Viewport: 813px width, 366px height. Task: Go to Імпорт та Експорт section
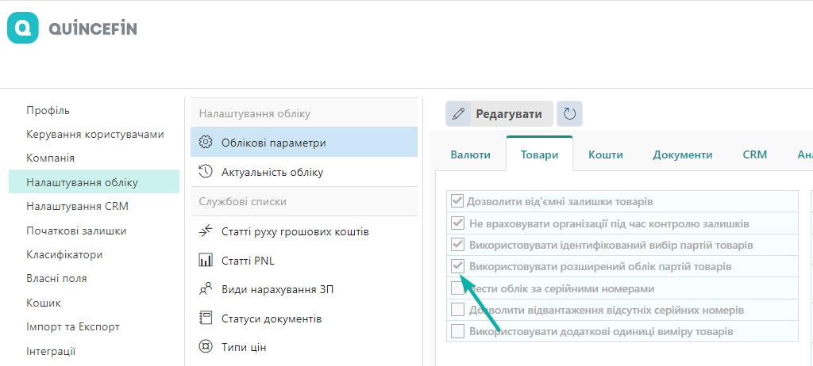pyautogui.click(x=73, y=326)
